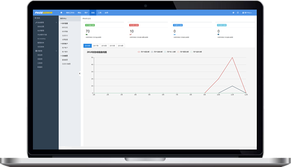
Task: Expand the chevron beside the wrench menu row
Action: pyautogui.click(x=56, y=22)
